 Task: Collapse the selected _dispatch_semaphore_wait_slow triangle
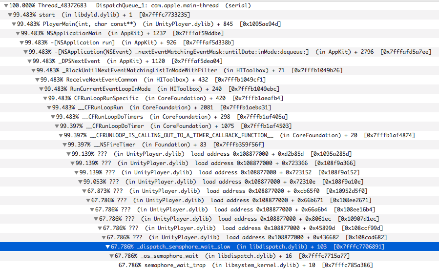tap(108, 247)
